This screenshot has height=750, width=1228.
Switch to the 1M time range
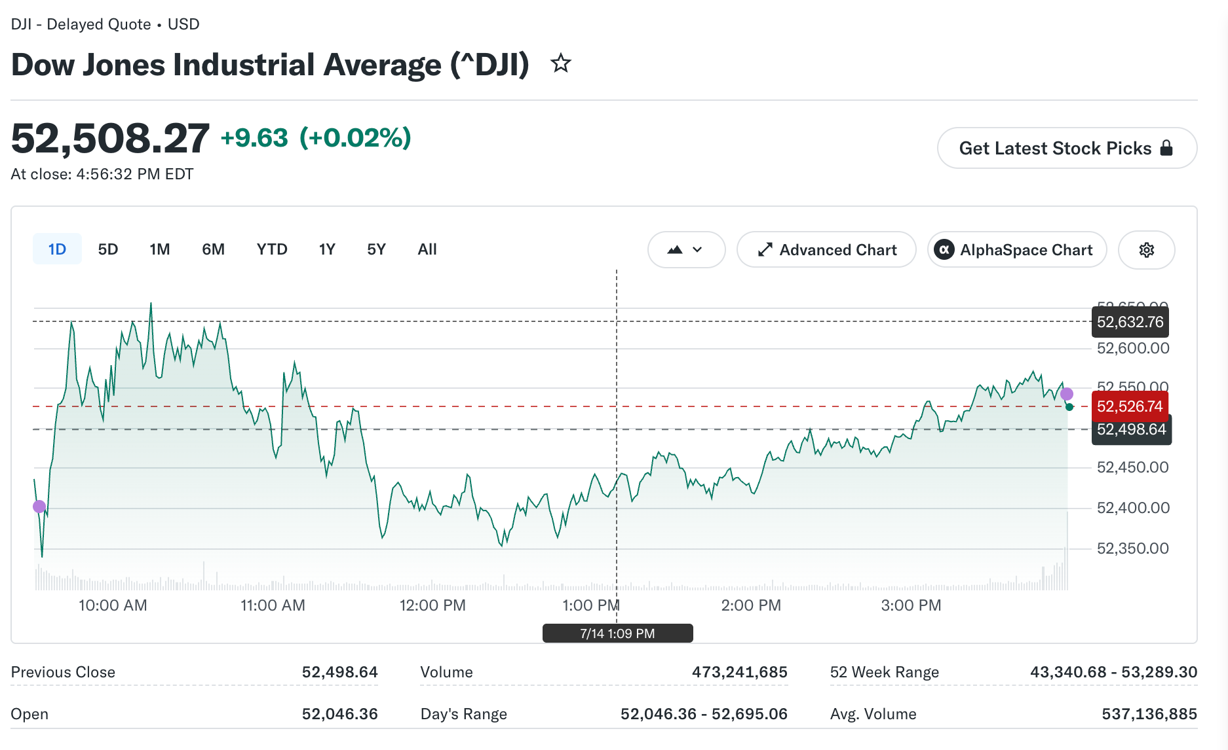coord(159,249)
